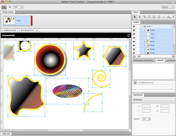Collapse the Layer 1 disclosure triangle
This screenshot has width=176, height=136.
coord(142,26)
